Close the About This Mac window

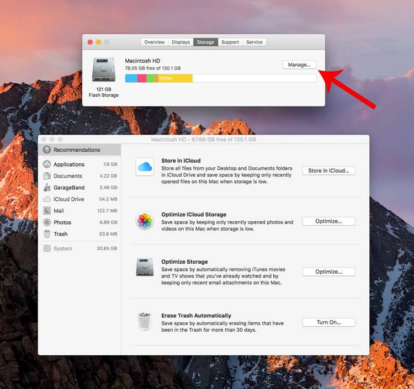pyautogui.click(x=90, y=42)
